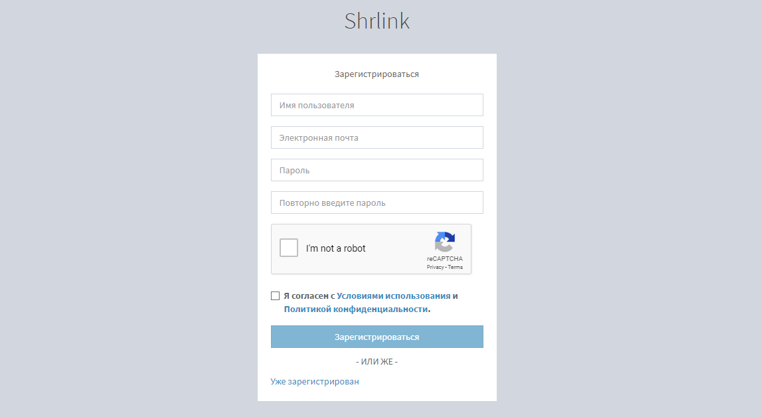The height and width of the screenshot is (417, 761).
Task: Click the "I'm not a robot" label text
Action: coord(335,248)
